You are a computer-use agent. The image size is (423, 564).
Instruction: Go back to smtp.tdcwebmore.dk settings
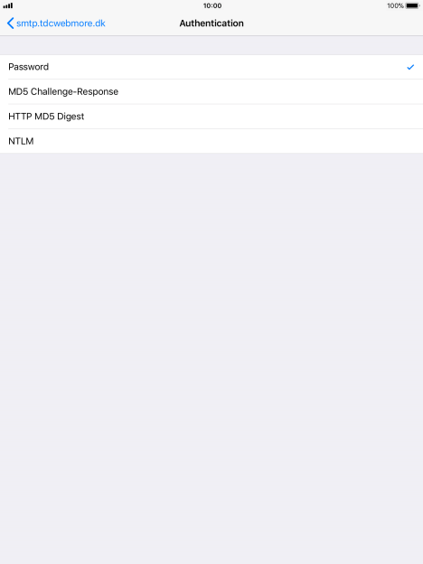coord(56,23)
